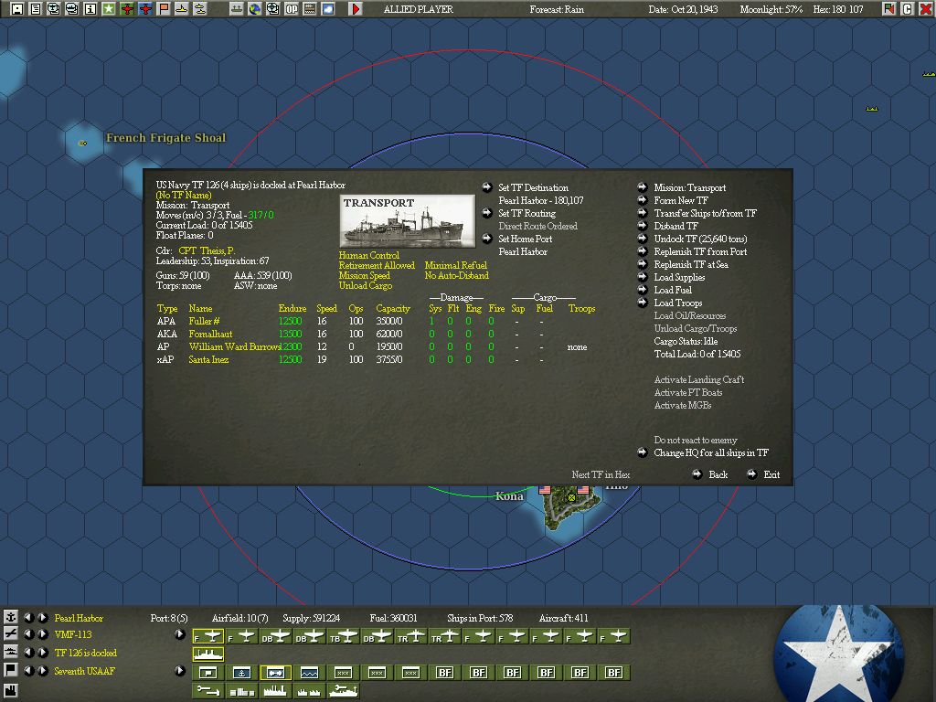Select the wave-symbol land unit icon
The height and width of the screenshot is (702, 936).
(309, 673)
